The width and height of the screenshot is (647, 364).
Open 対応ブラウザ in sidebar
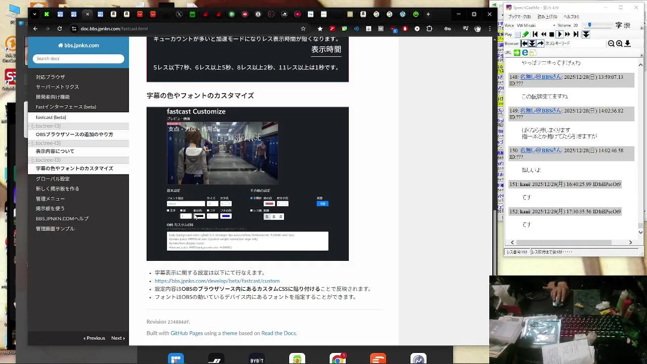[x=51, y=77]
